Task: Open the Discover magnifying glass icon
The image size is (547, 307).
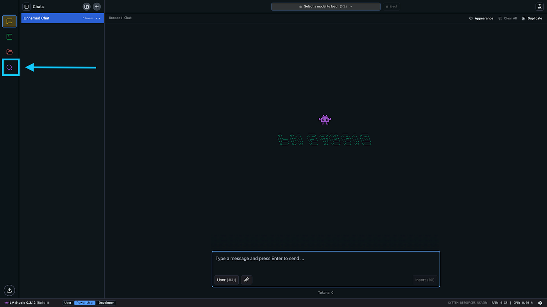Action: 9,67
